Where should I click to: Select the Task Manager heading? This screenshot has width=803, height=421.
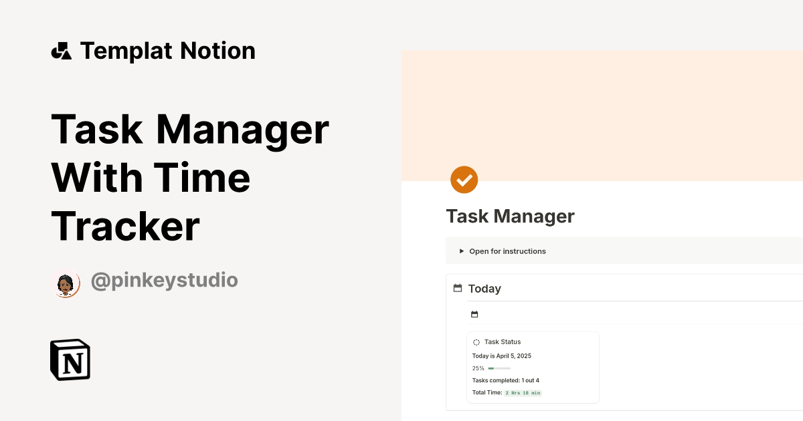510,216
